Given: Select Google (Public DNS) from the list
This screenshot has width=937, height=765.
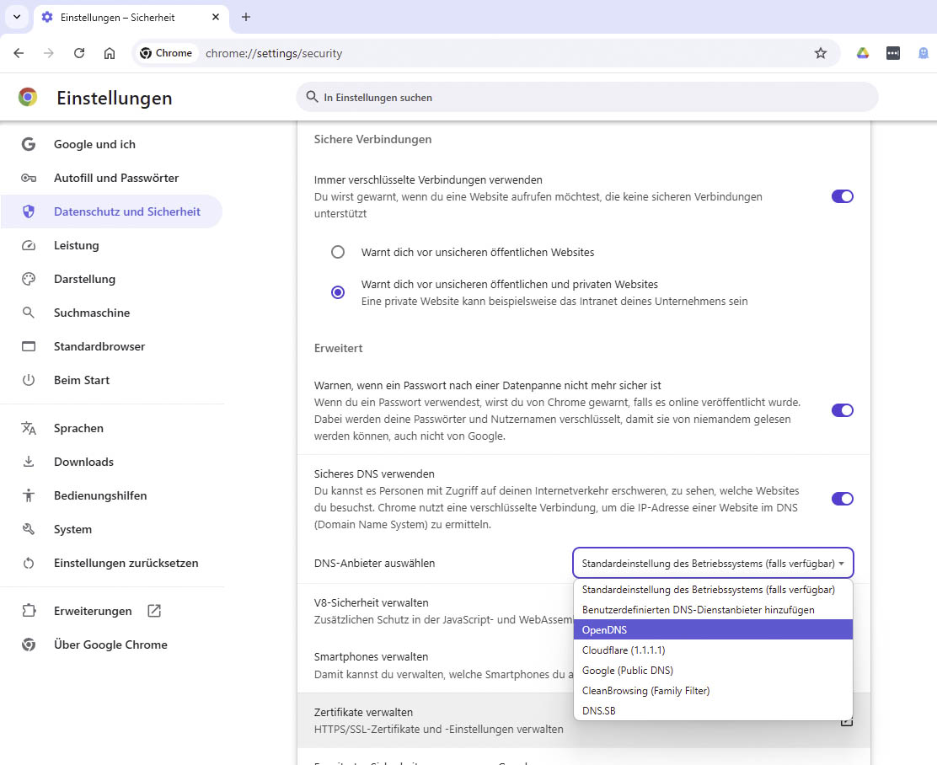Looking at the screenshot, I should pyautogui.click(x=713, y=671).
